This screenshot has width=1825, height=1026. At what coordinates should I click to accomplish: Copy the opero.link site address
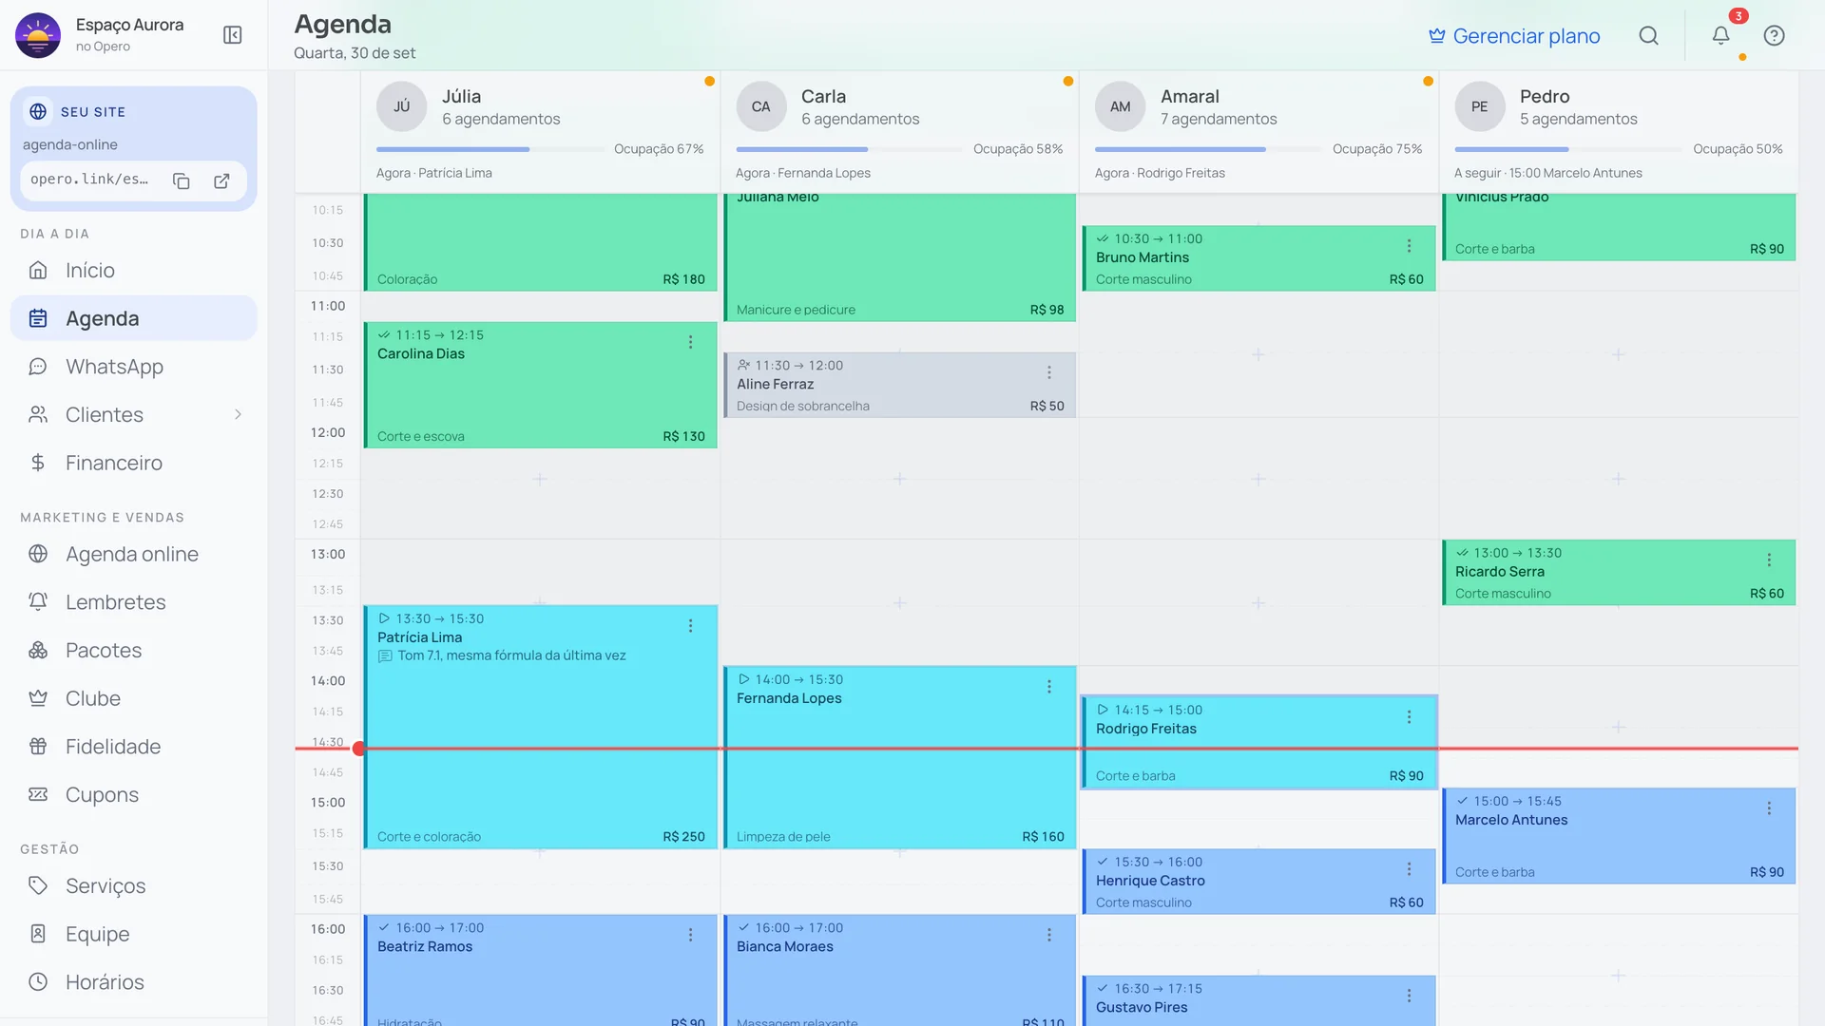182,180
